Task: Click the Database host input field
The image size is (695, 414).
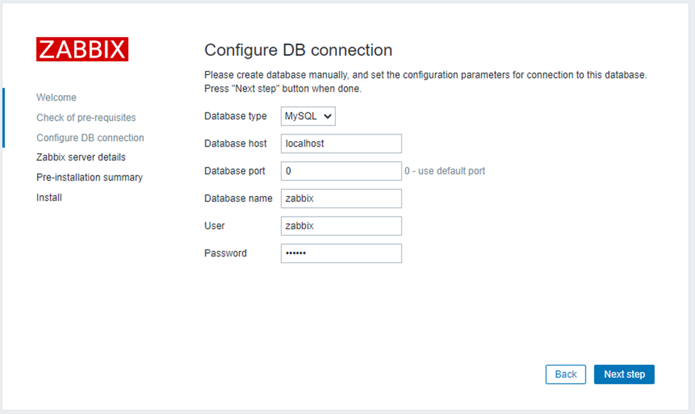Action: tap(341, 144)
